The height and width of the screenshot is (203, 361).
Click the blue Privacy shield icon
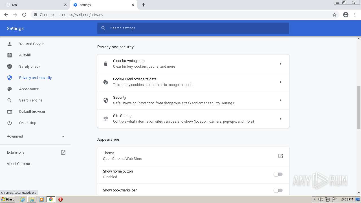click(x=10, y=78)
